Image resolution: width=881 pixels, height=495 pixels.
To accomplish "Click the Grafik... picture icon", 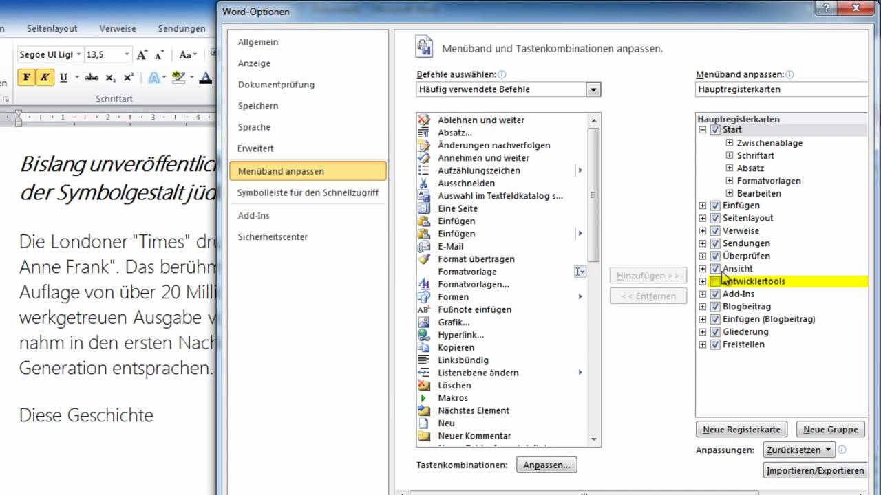I will tap(424, 322).
